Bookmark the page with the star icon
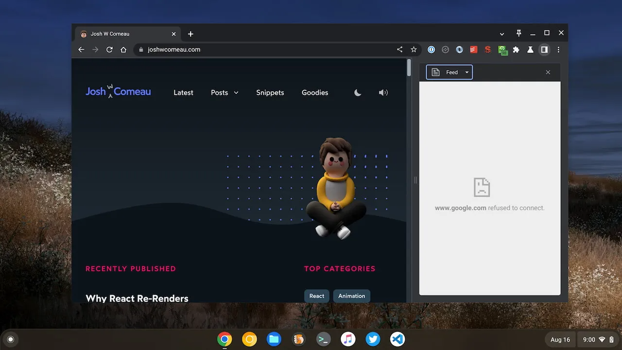 414,49
